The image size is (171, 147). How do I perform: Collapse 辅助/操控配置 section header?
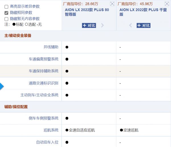click(x=16, y=107)
